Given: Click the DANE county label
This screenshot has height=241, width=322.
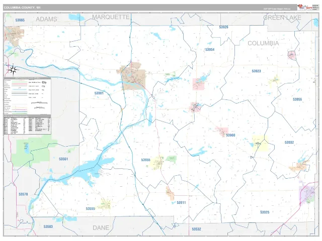Looking at the screenshot, I should [101, 228].
